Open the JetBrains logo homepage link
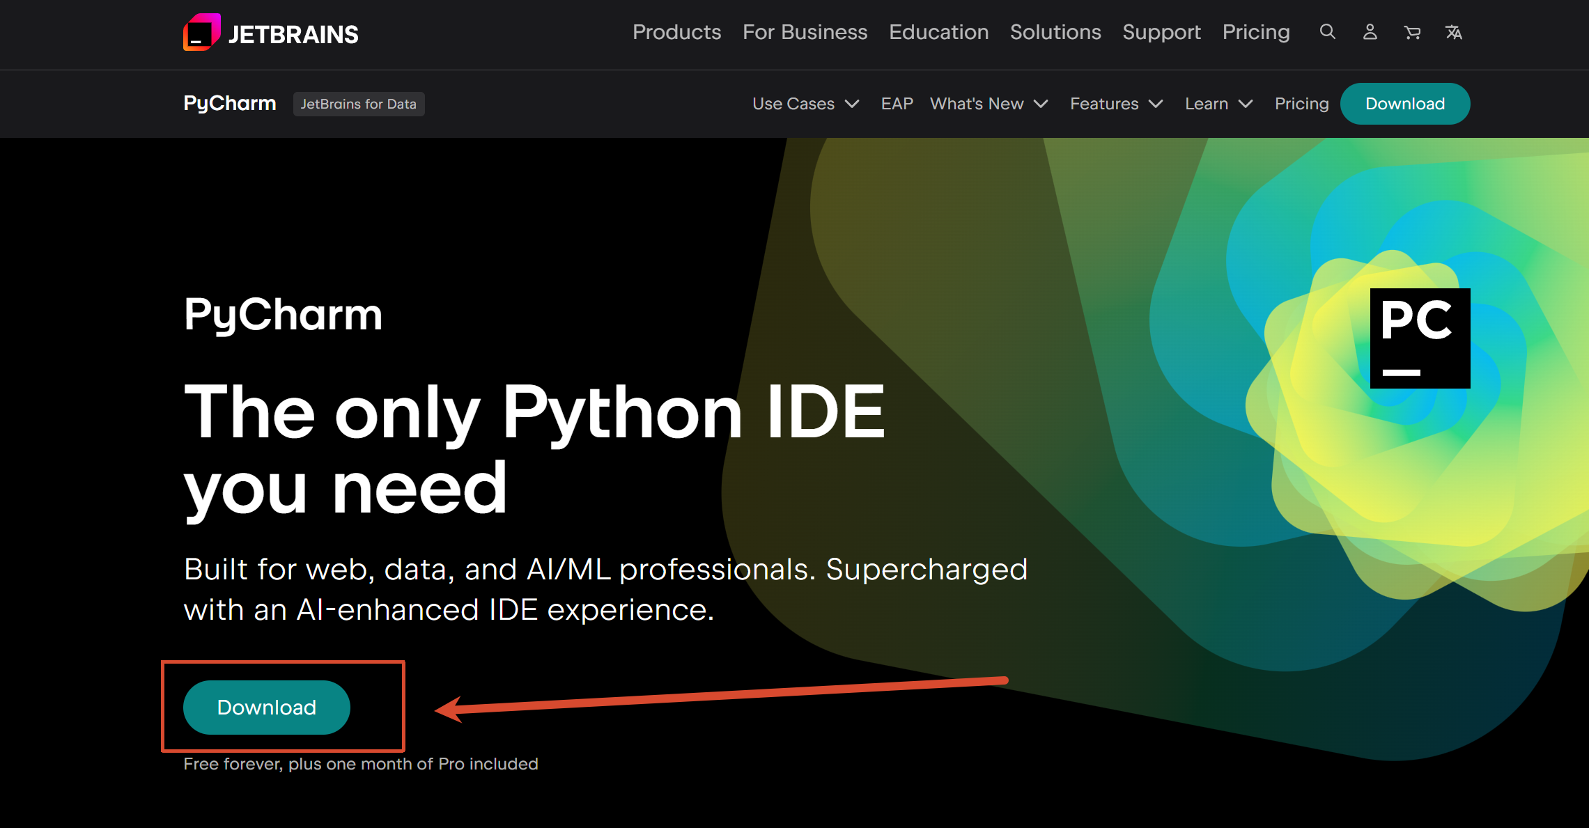The height and width of the screenshot is (828, 1589). click(x=271, y=33)
